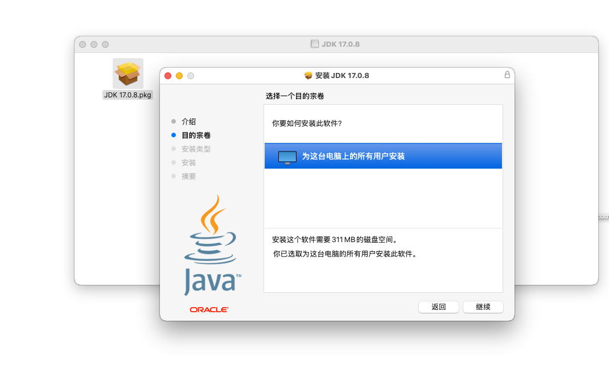Select 为这台电脑上的所有用户安装 option

(x=383, y=156)
